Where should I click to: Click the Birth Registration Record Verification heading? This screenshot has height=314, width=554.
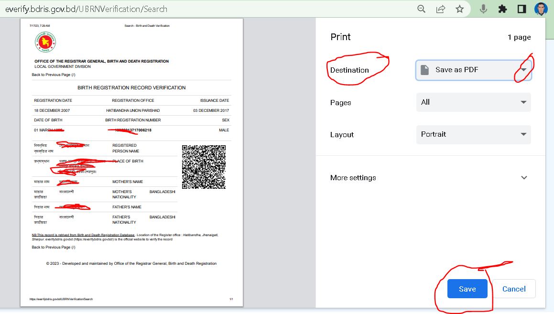(131, 88)
